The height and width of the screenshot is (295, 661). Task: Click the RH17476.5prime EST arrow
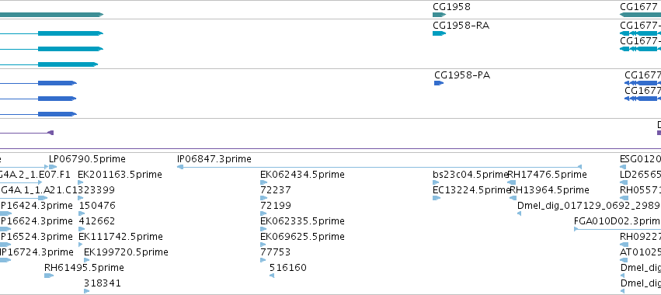pyautogui.click(x=511, y=182)
